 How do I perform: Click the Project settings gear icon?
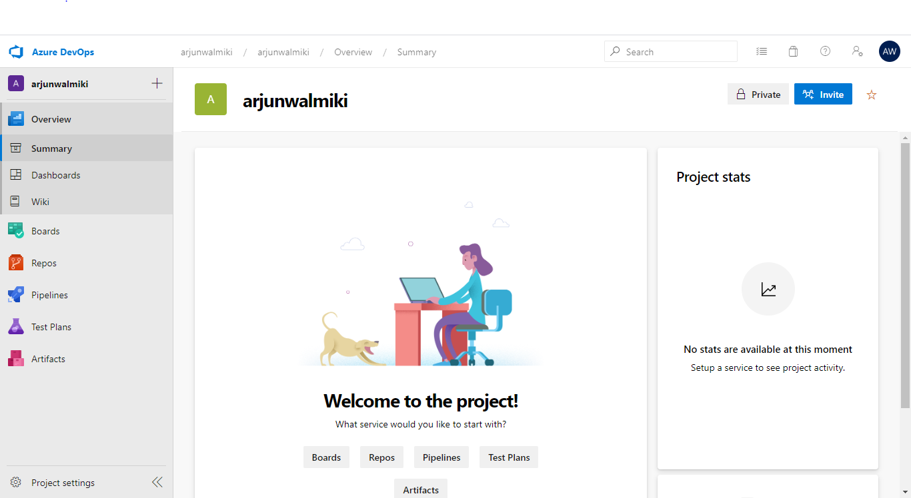pos(16,483)
